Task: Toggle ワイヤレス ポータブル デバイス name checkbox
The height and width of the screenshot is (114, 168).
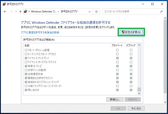Action: 26,62
